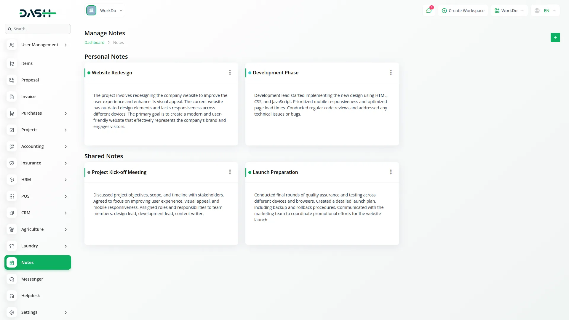Expand the Accounting menu chevron
Viewport: 569px width, 320px height.
66,147
